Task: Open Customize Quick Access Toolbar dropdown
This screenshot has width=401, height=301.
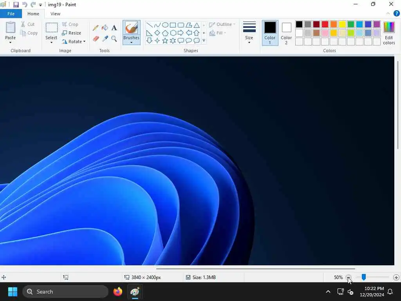Action: (x=40, y=5)
